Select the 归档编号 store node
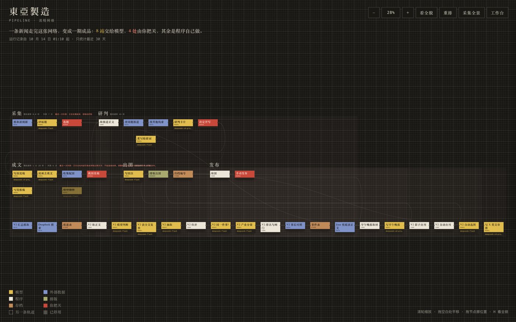516x322 pixels. pyautogui.click(x=183, y=174)
